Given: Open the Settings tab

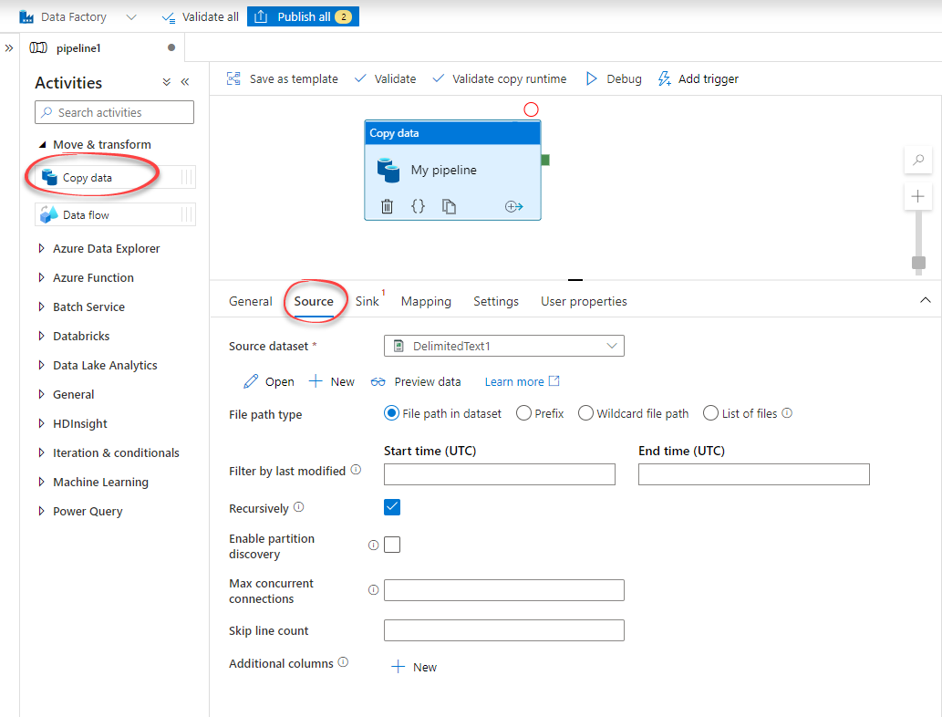Looking at the screenshot, I should click(496, 301).
